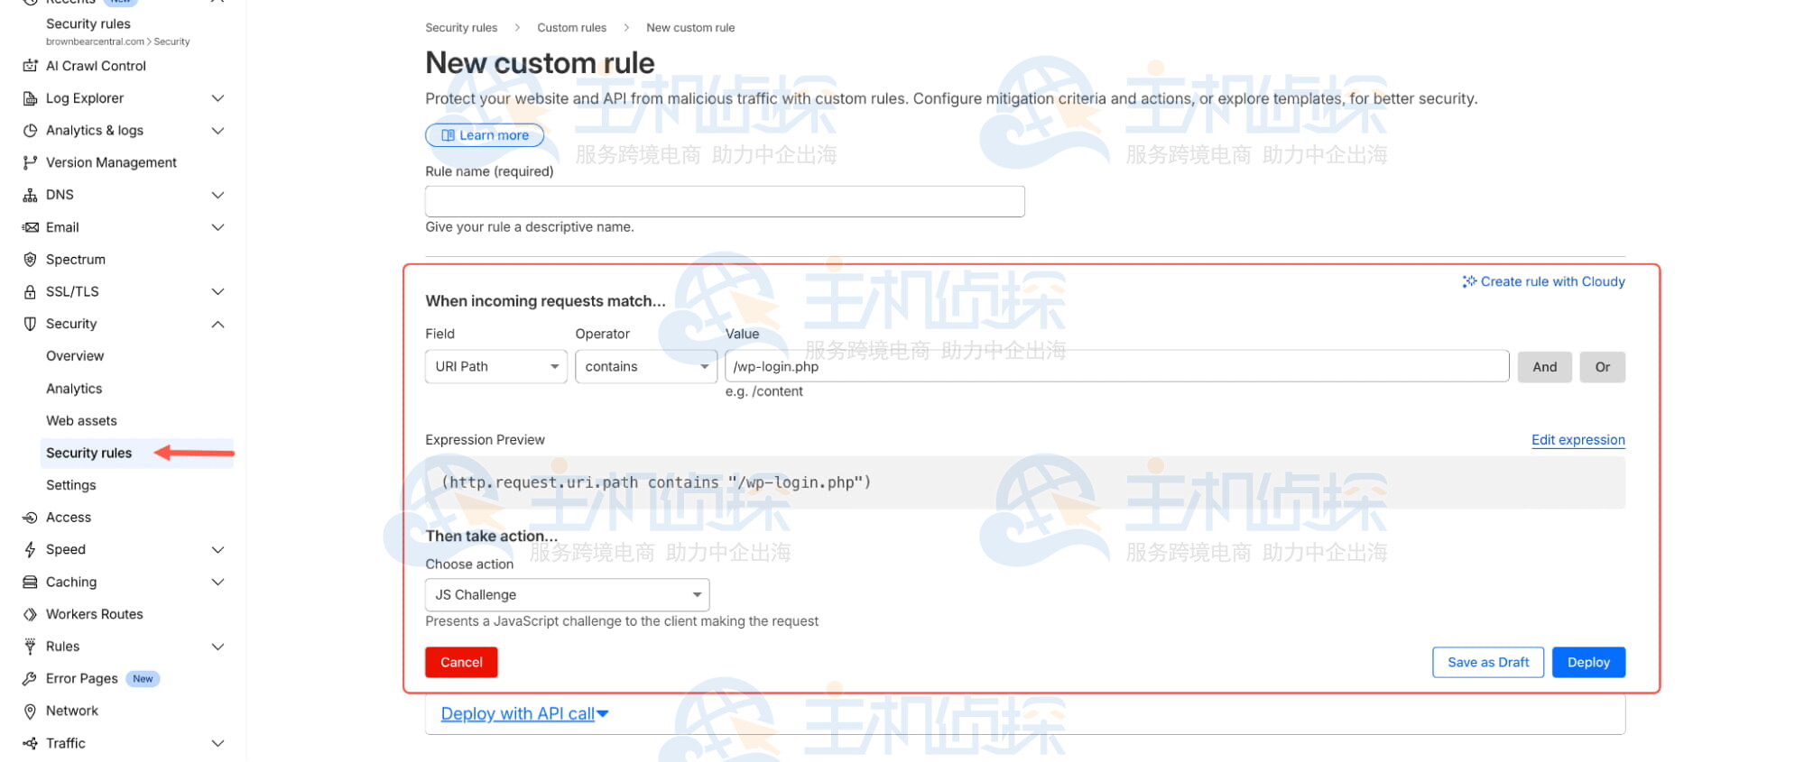Open Recents Security rules entry

tap(88, 24)
